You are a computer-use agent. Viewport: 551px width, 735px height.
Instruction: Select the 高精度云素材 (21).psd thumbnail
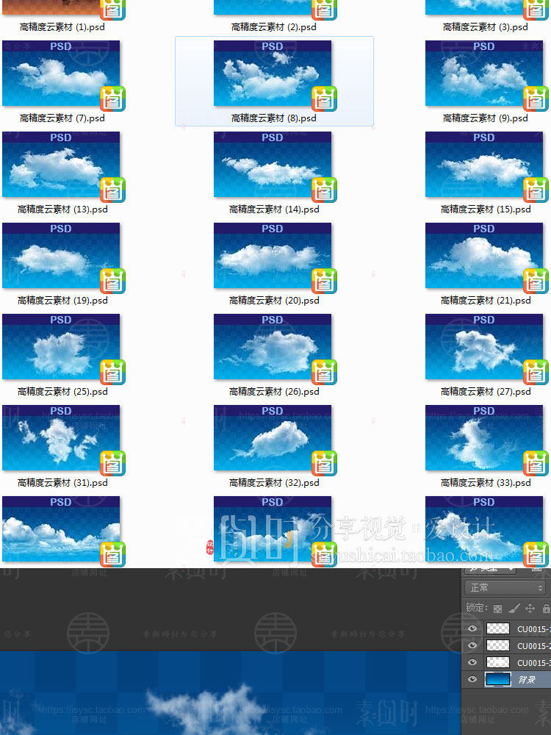pos(484,256)
